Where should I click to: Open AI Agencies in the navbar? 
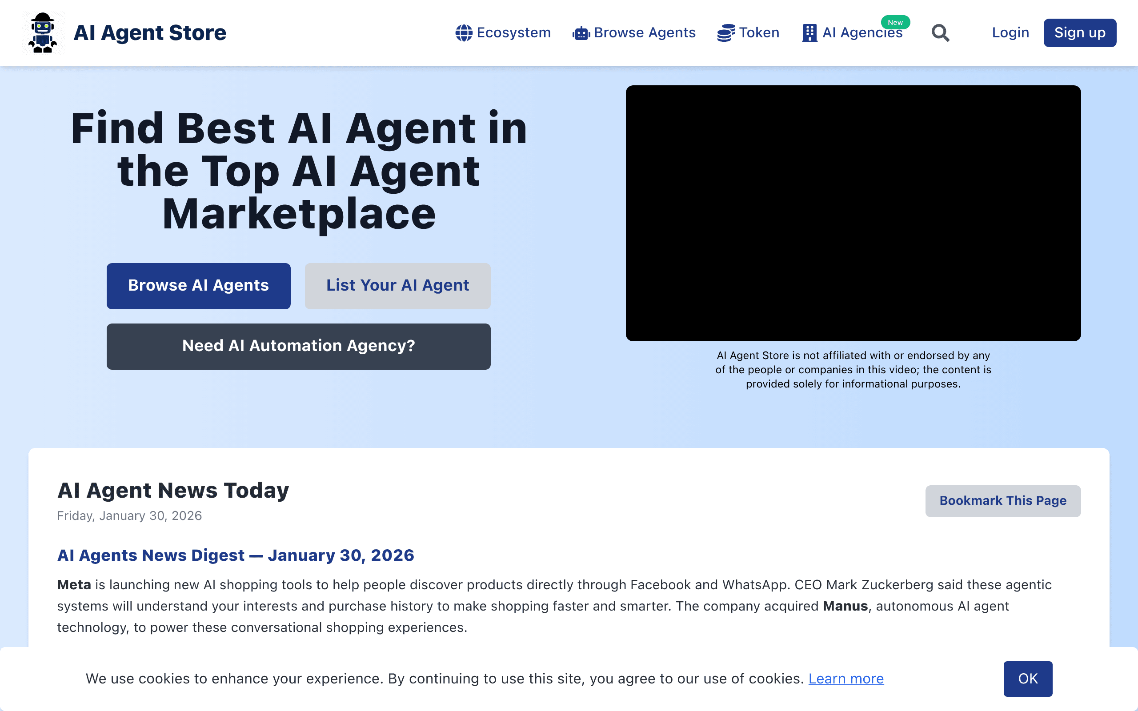[852, 33]
